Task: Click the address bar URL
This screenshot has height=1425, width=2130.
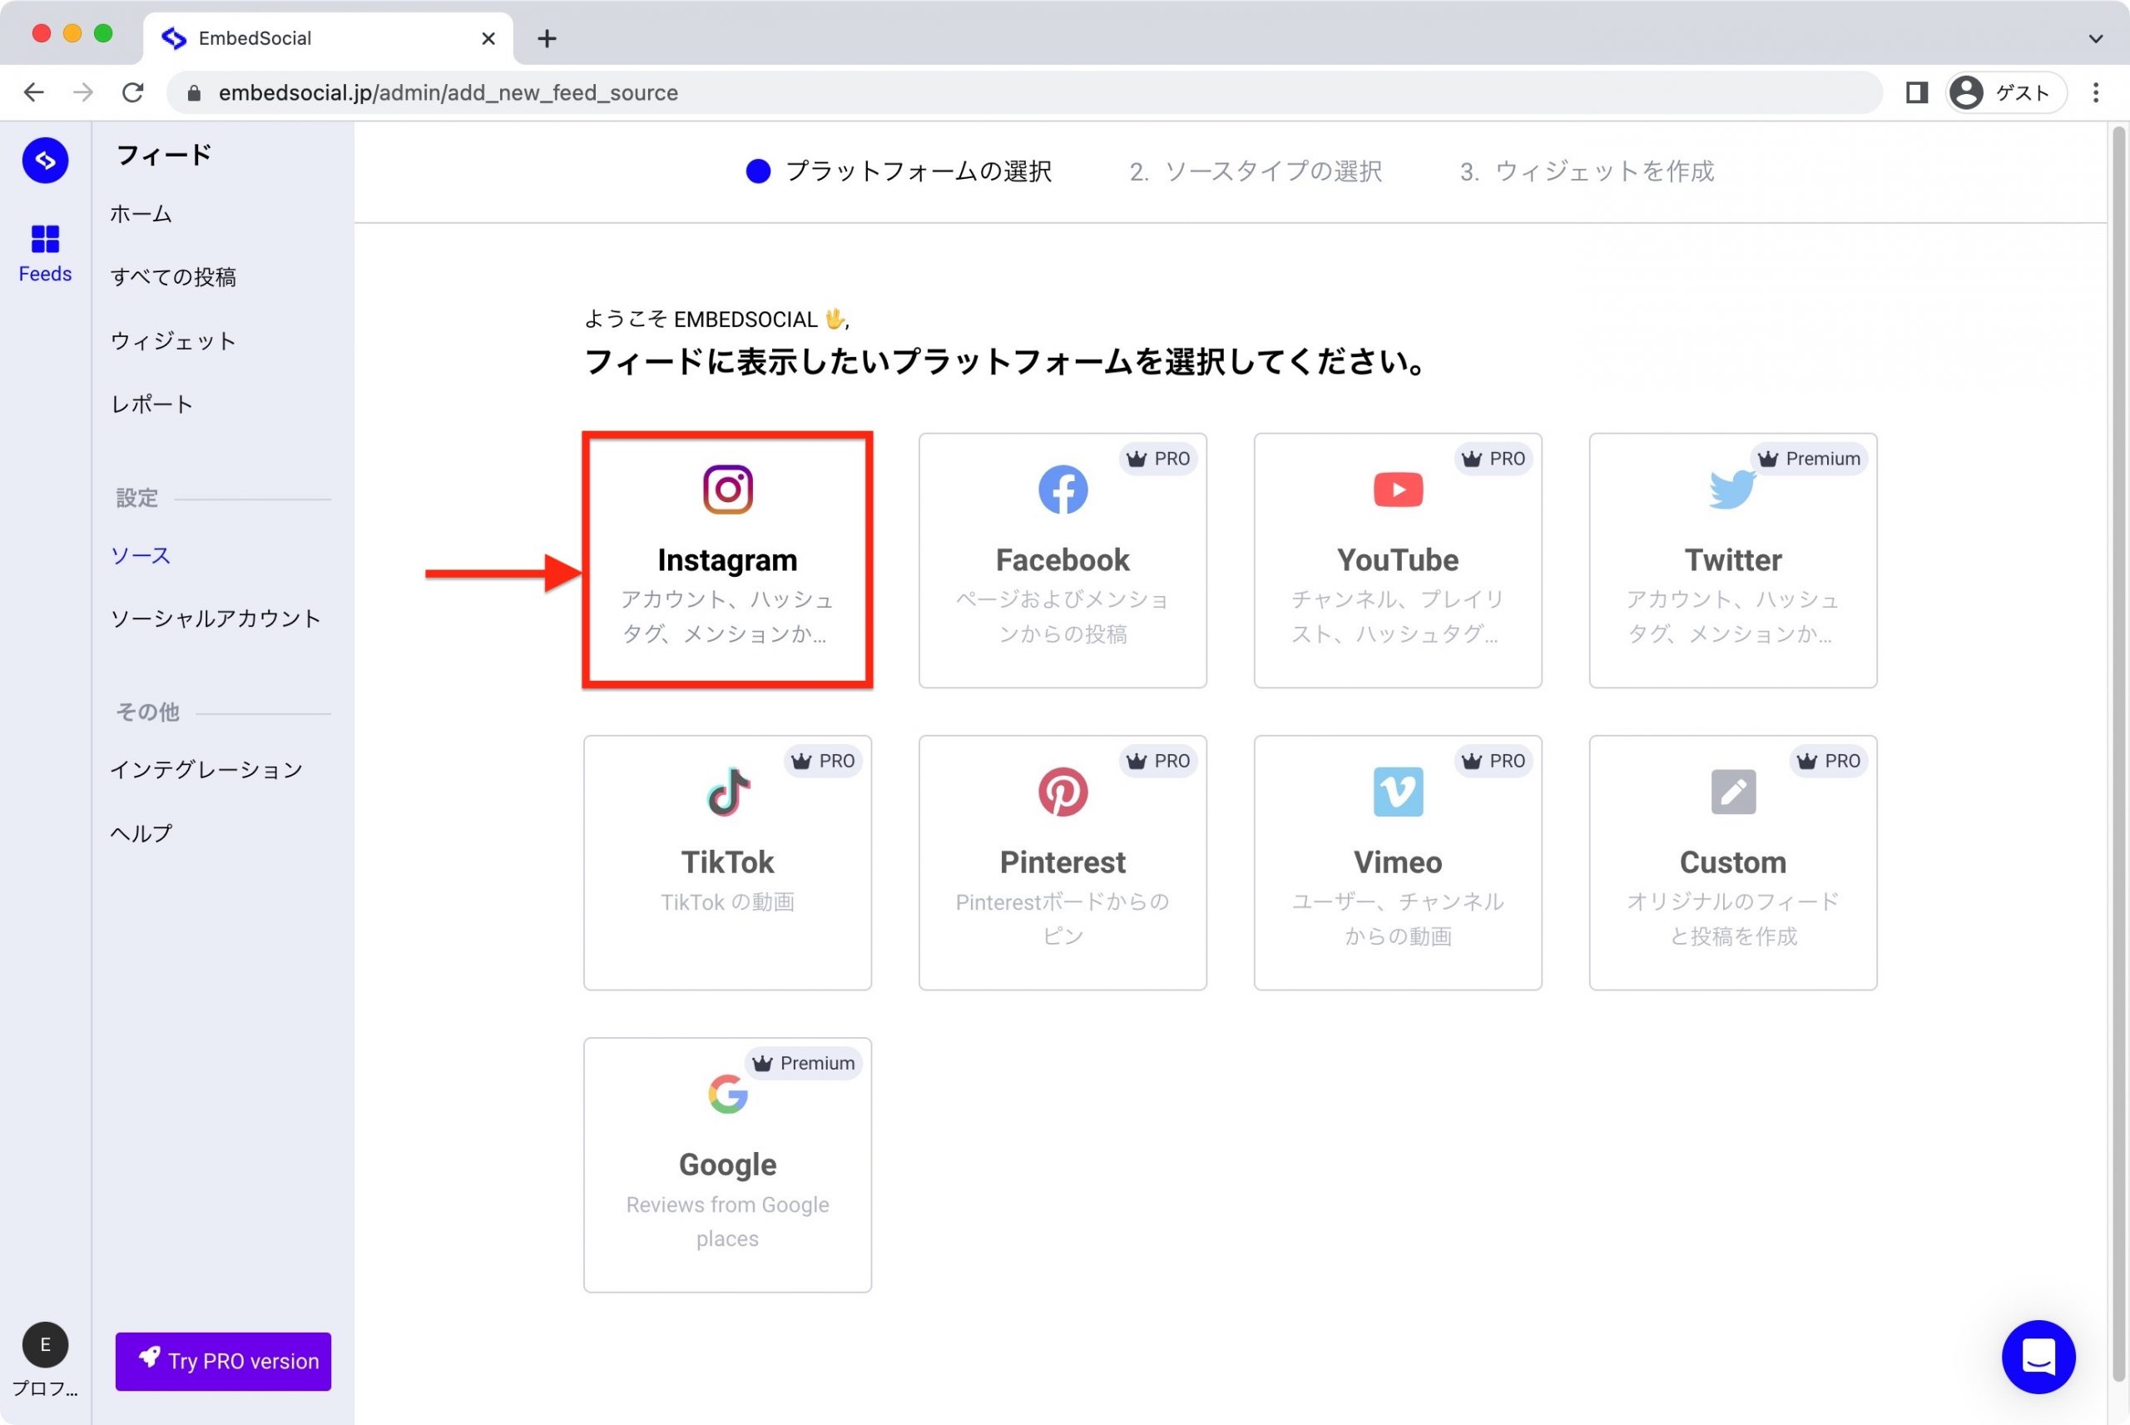Action: point(448,92)
